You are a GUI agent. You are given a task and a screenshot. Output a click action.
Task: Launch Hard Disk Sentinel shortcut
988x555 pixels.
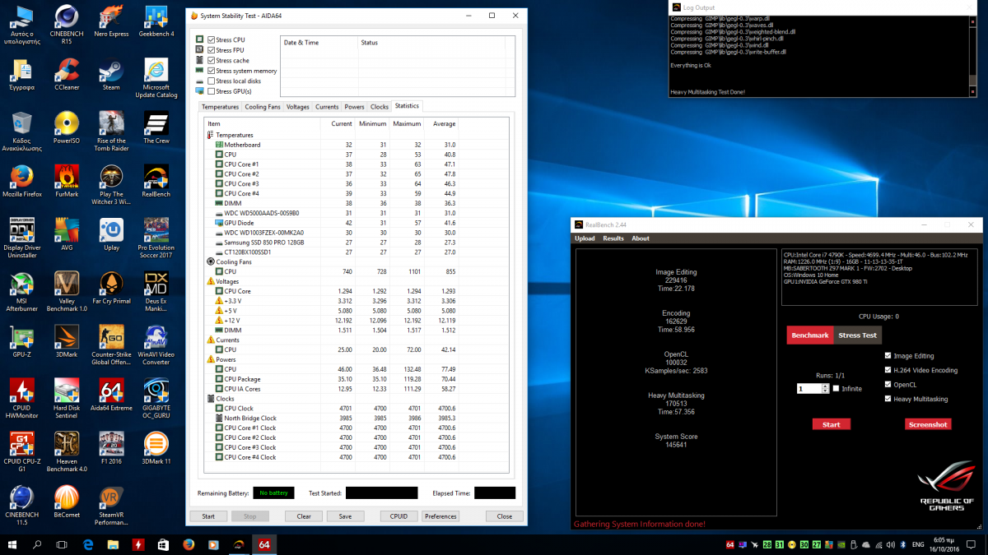[67, 399]
